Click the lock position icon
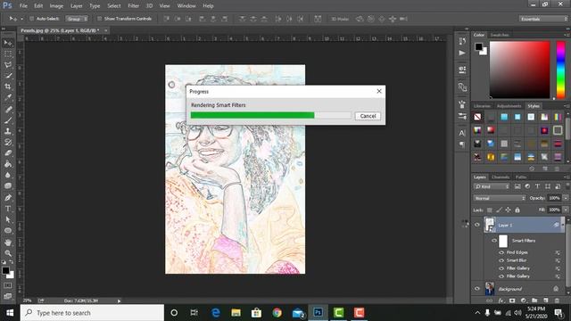The height and width of the screenshot is (321, 571). pyautogui.click(x=508, y=210)
